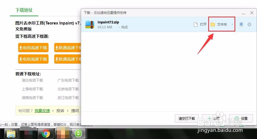Click the second row 电信高速下载 button

pyautogui.click(x=33, y=59)
